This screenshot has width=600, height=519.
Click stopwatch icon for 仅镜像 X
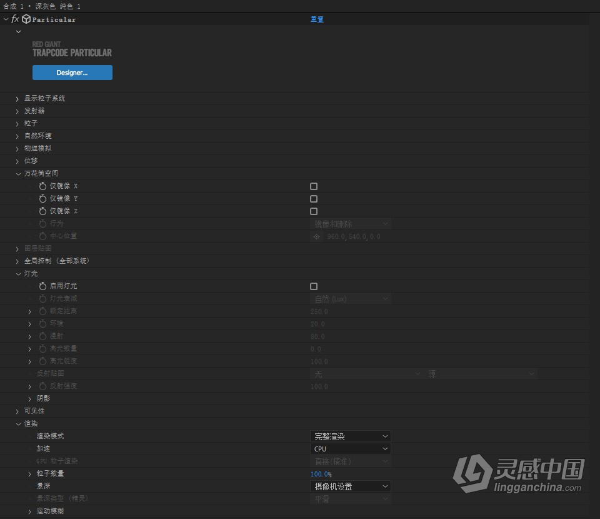[x=42, y=186]
